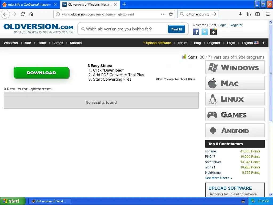The width and height of the screenshot is (273, 205).
Task: Click the See More Users link
Action: click(219, 178)
